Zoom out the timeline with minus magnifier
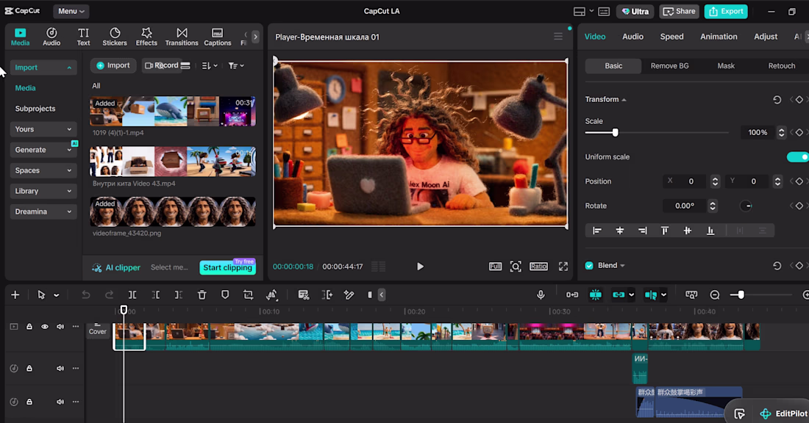 715,294
